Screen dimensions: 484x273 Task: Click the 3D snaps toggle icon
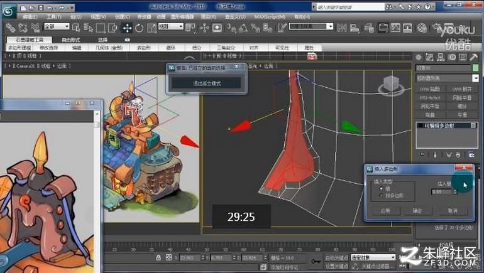231,28
